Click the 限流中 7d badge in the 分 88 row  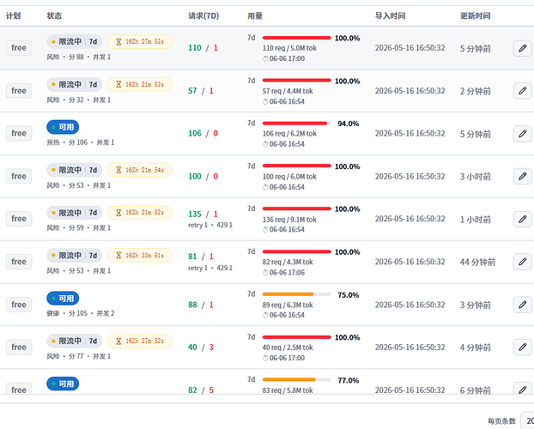pyautogui.click(x=74, y=41)
